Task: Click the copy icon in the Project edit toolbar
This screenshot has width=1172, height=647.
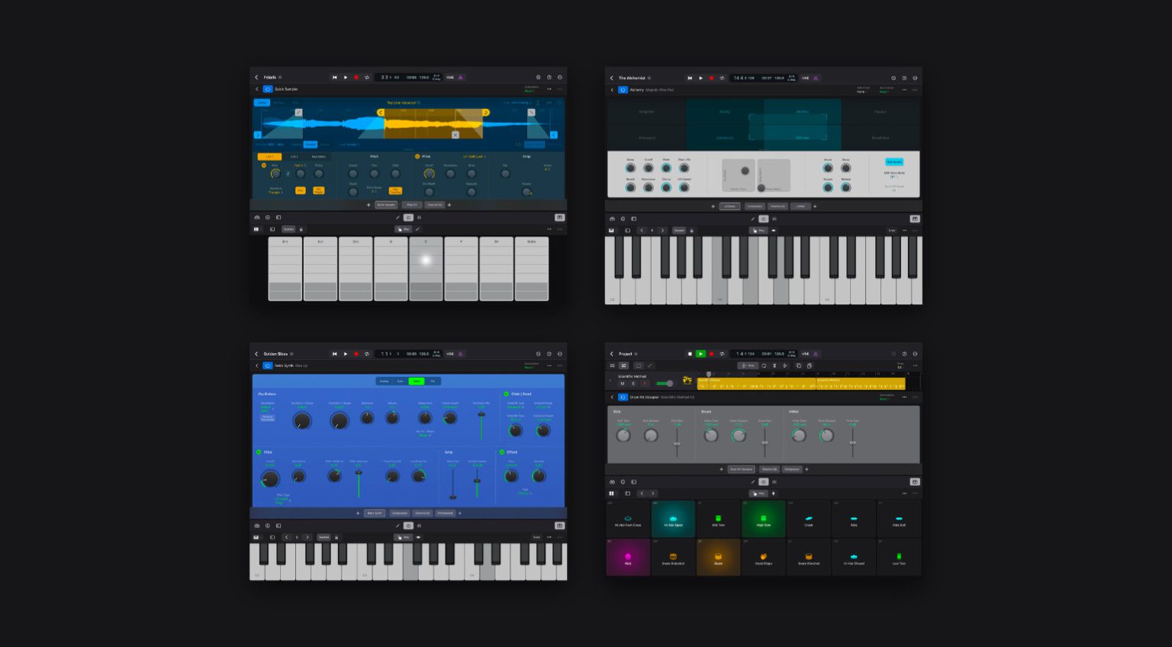Action: [x=797, y=365]
